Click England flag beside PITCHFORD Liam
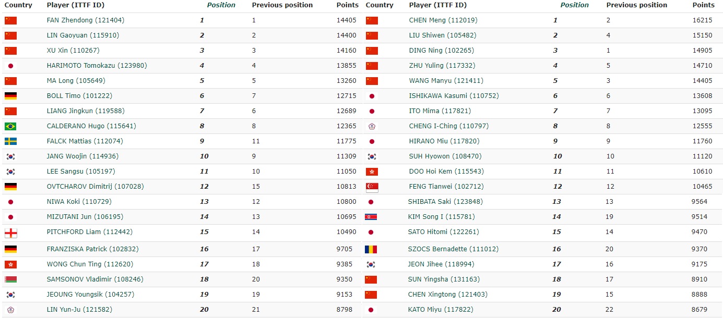The image size is (723, 318). tap(10, 233)
